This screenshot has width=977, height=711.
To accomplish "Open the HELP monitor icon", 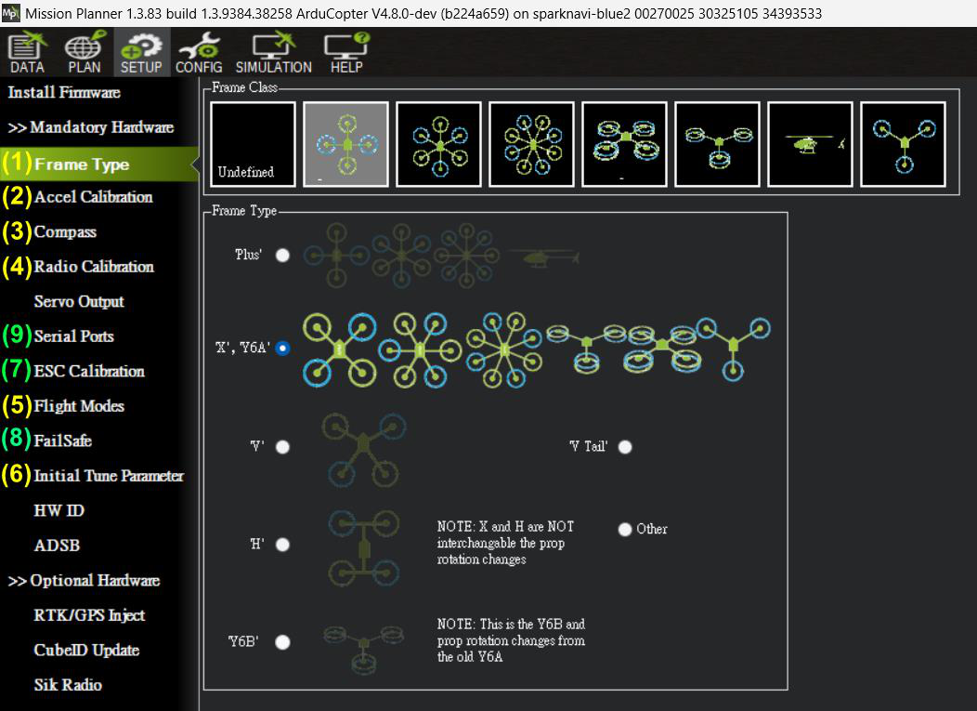I will coord(346,53).
